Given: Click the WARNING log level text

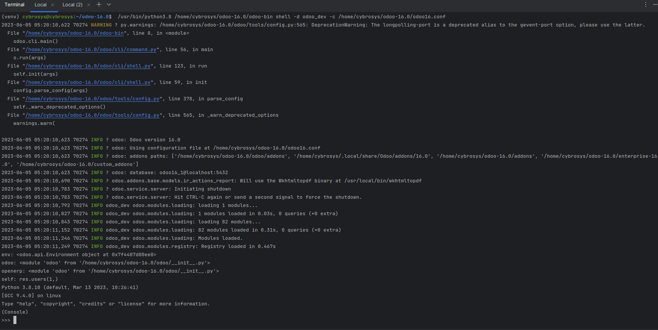Looking at the screenshot, I should (x=101, y=25).
